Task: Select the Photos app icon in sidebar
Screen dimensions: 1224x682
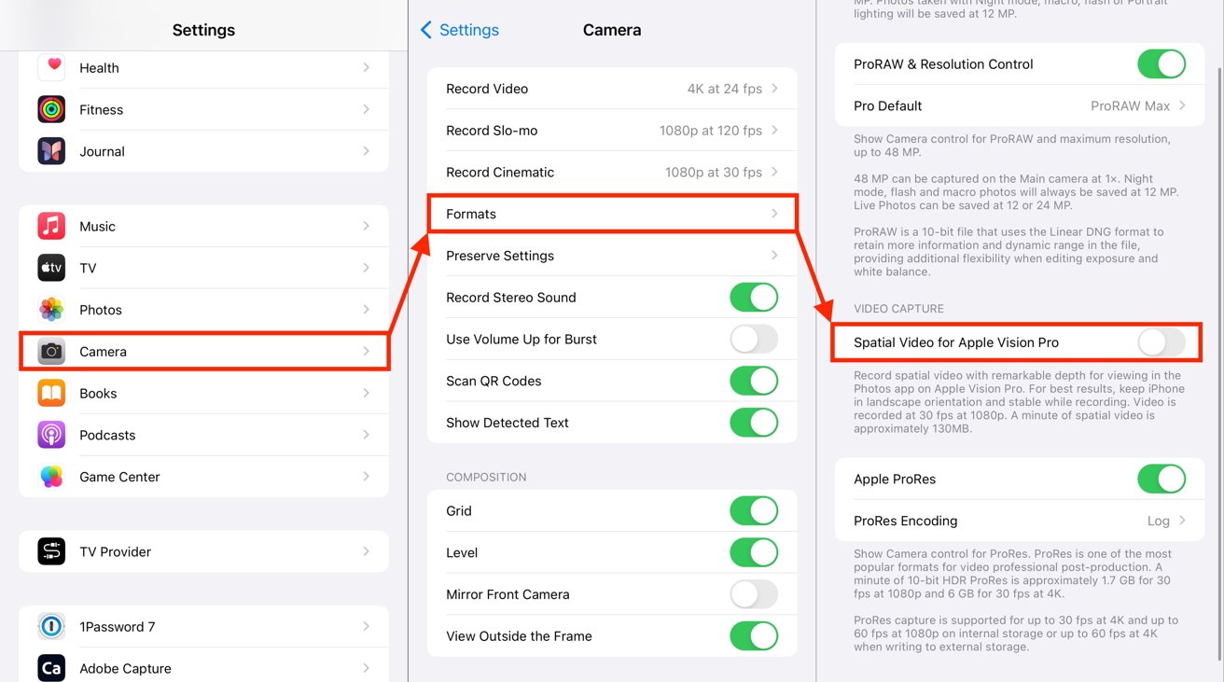Action: [x=51, y=310]
